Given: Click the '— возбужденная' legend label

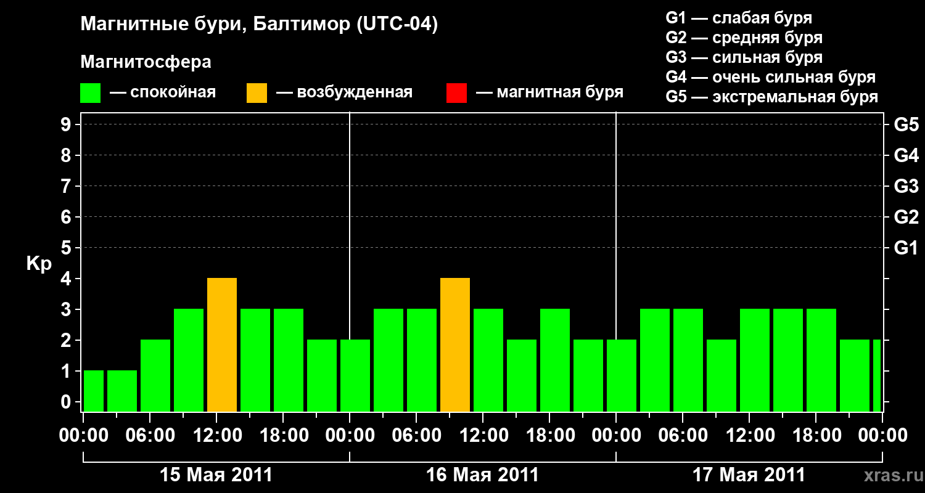Looking at the screenshot, I should pos(344,92).
